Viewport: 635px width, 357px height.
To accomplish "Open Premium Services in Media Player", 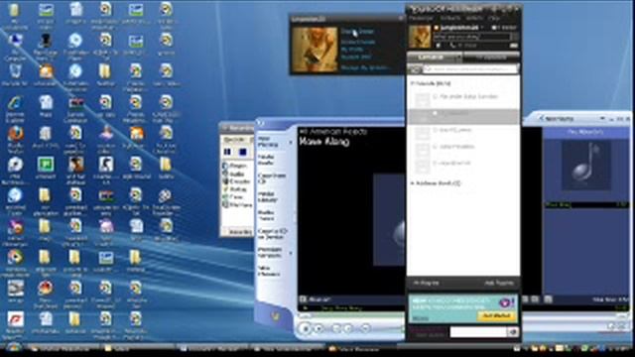I will click(x=269, y=253).
